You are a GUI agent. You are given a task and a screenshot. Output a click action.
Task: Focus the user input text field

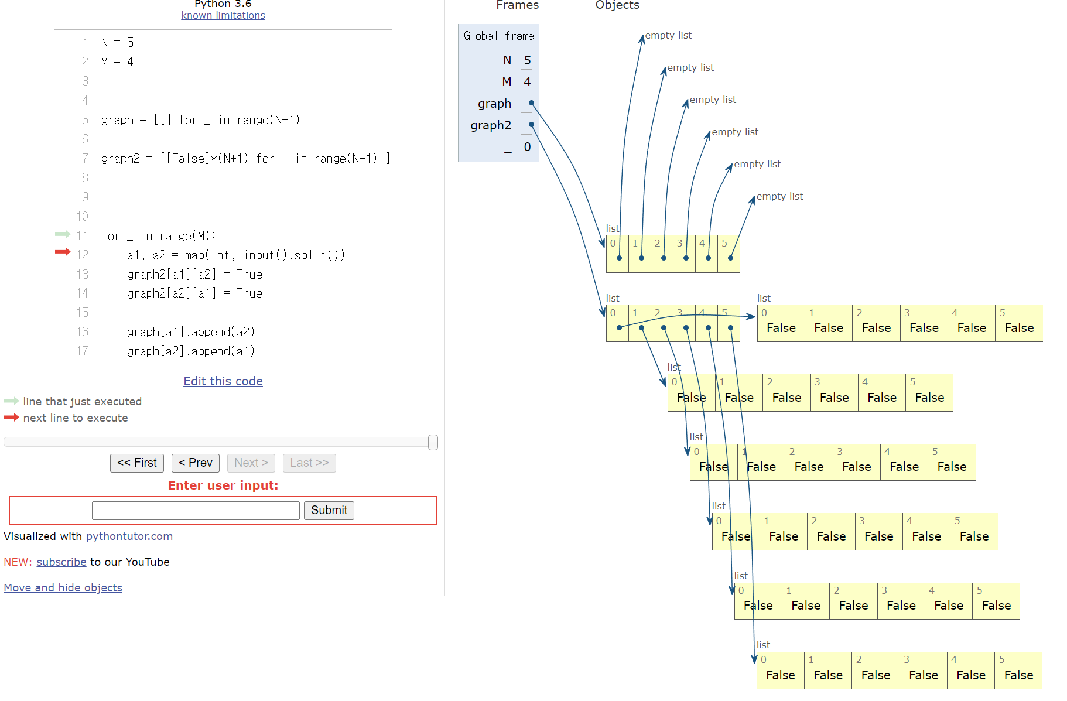[196, 510]
